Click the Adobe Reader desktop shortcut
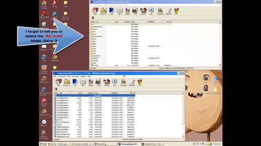 tap(44, 15)
